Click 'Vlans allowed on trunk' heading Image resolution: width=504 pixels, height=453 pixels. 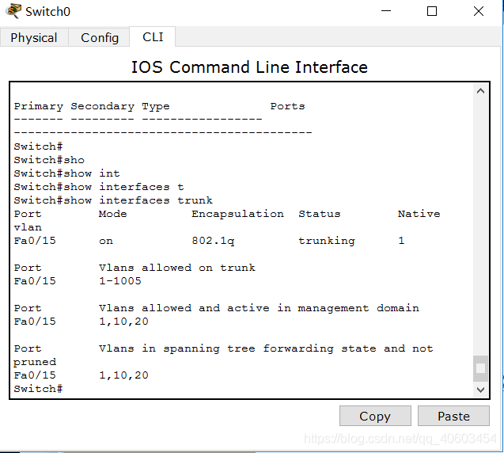pyautogui.click(x=176, y=268)
